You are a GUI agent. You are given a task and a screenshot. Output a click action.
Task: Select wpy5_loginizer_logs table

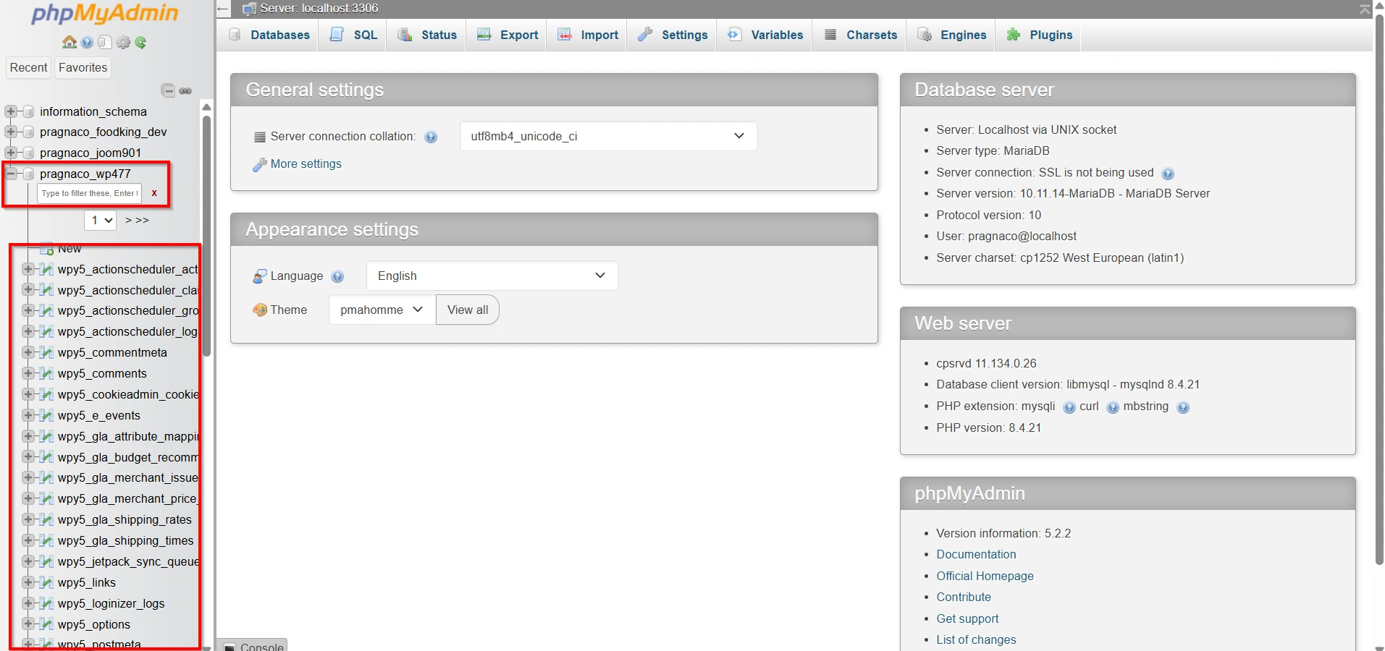coord(111,603)
